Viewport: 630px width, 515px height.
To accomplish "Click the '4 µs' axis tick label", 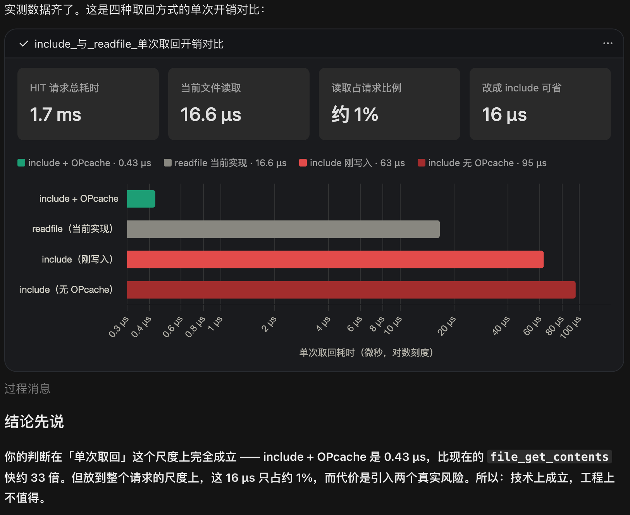I will point(324,324).
